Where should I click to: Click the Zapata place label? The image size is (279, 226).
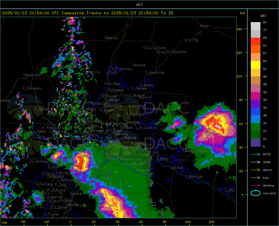click(76, 194)
